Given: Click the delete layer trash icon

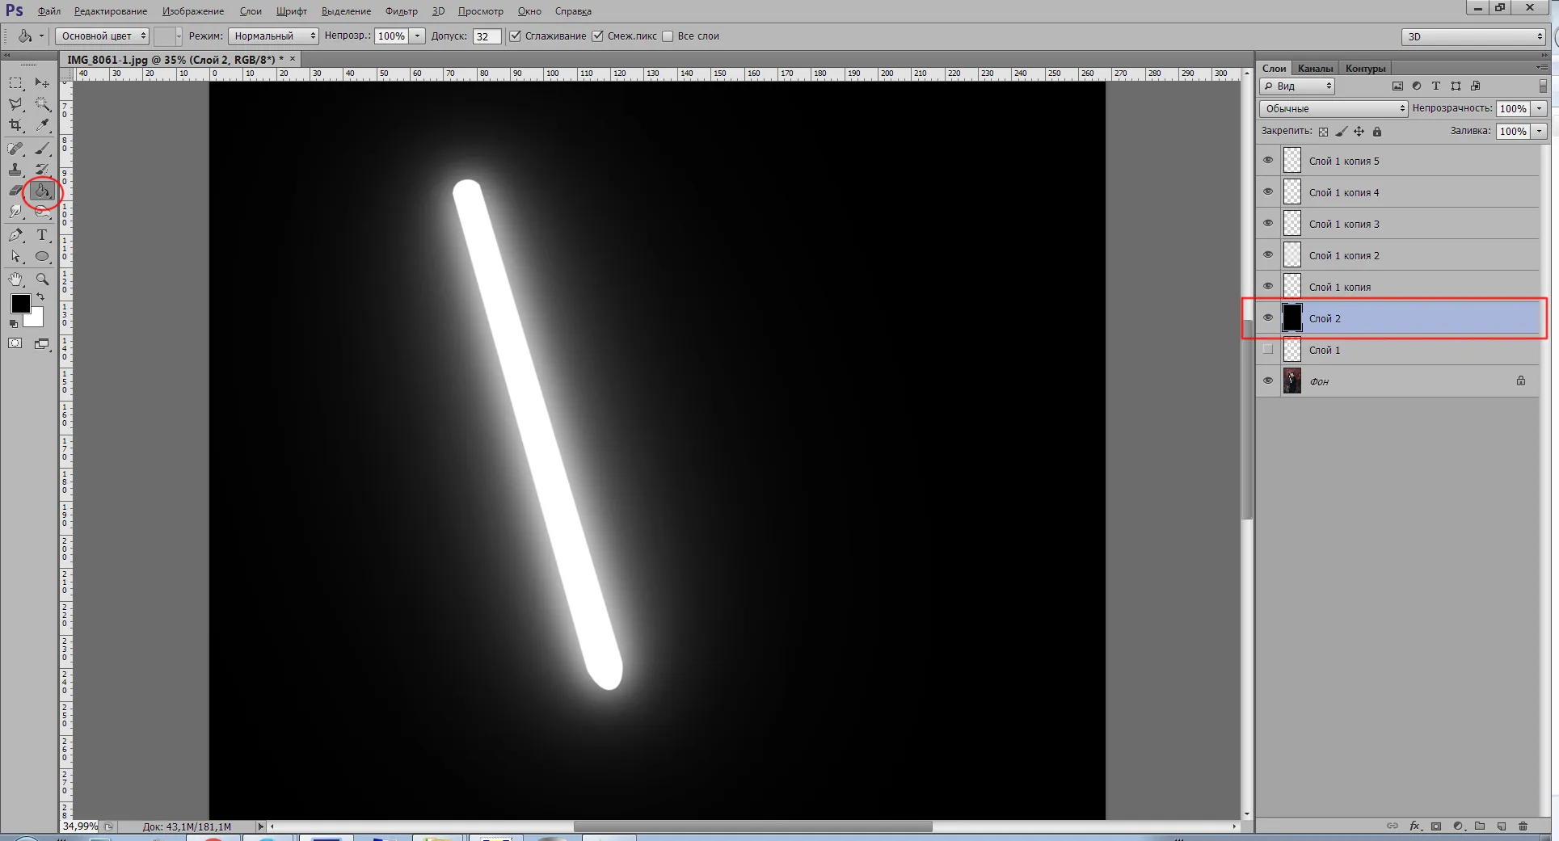Looking at the screenshot, I should tap(1523, 826).
